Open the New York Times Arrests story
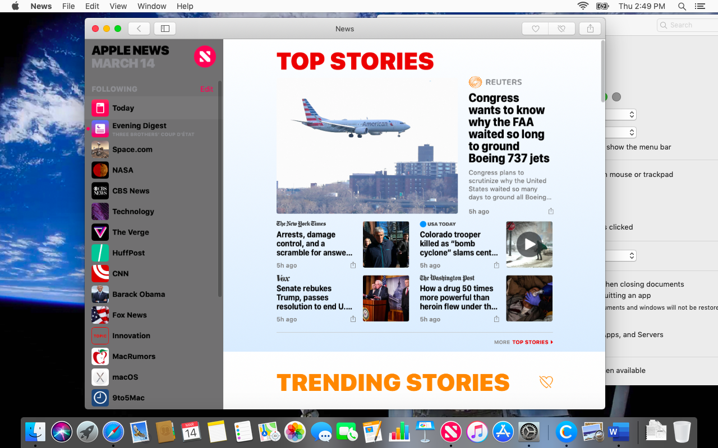The width and height of the screenshot is (718, 448). (x=314, y=244)
